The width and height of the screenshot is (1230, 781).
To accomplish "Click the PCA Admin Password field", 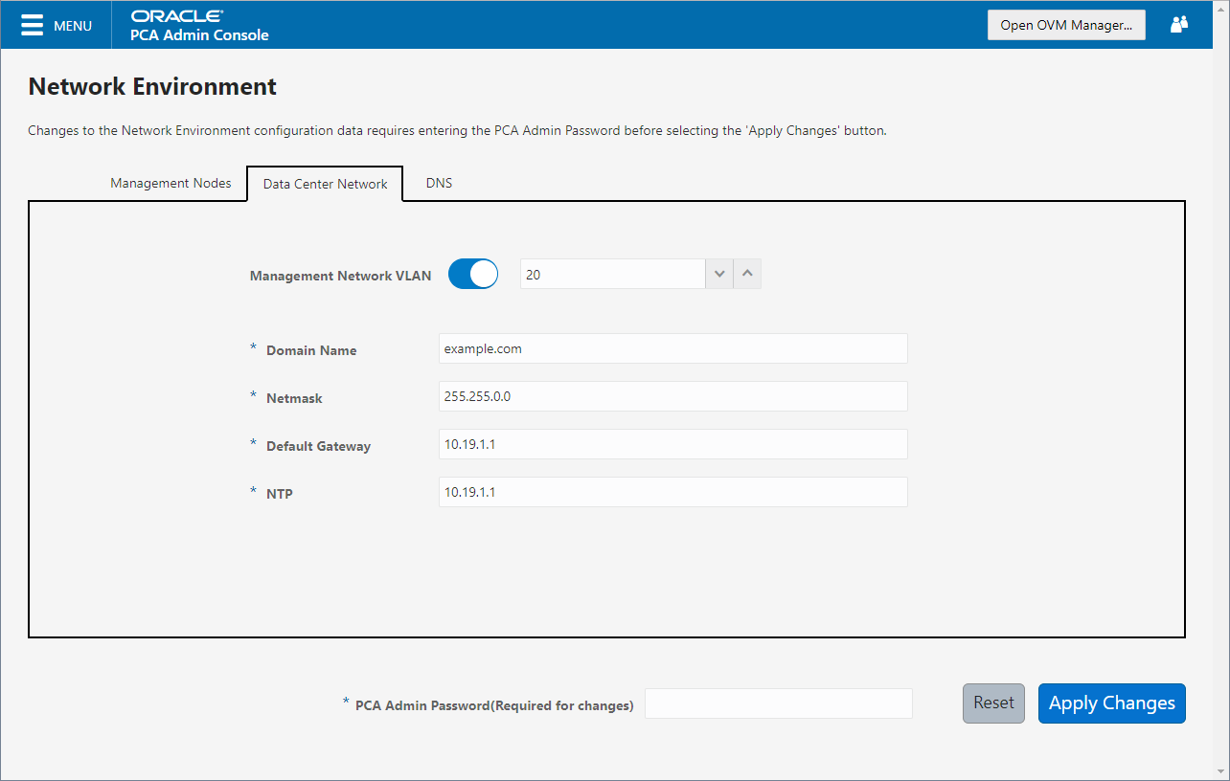I will pyautogui.click(x=778, y=703).
